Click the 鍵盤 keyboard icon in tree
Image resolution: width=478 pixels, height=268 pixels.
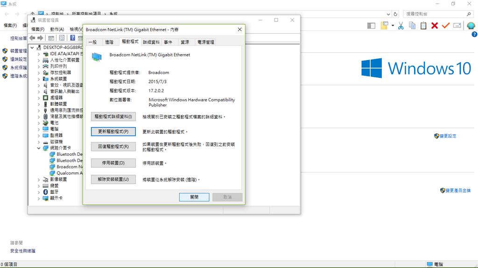(x=45, y=186)
